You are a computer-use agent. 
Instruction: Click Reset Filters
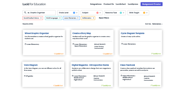point(104,18)
